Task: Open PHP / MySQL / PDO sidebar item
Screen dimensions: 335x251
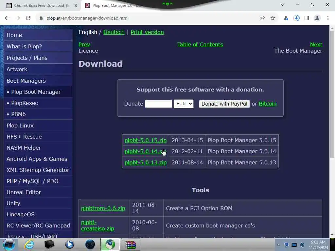Action: coord(39,181)
